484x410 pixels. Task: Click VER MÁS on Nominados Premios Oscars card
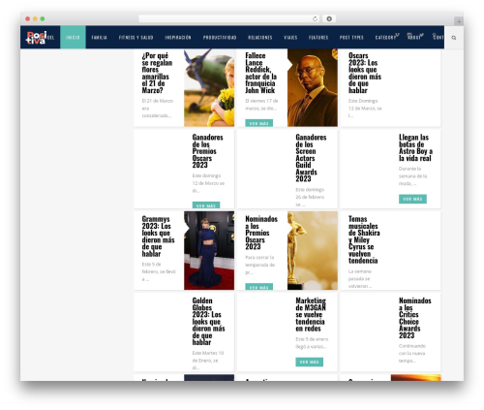[x=258, y=287]
